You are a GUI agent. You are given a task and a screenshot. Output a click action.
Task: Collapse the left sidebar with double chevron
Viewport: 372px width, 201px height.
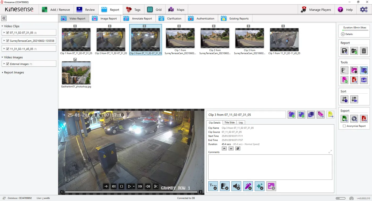coord(4,18)
